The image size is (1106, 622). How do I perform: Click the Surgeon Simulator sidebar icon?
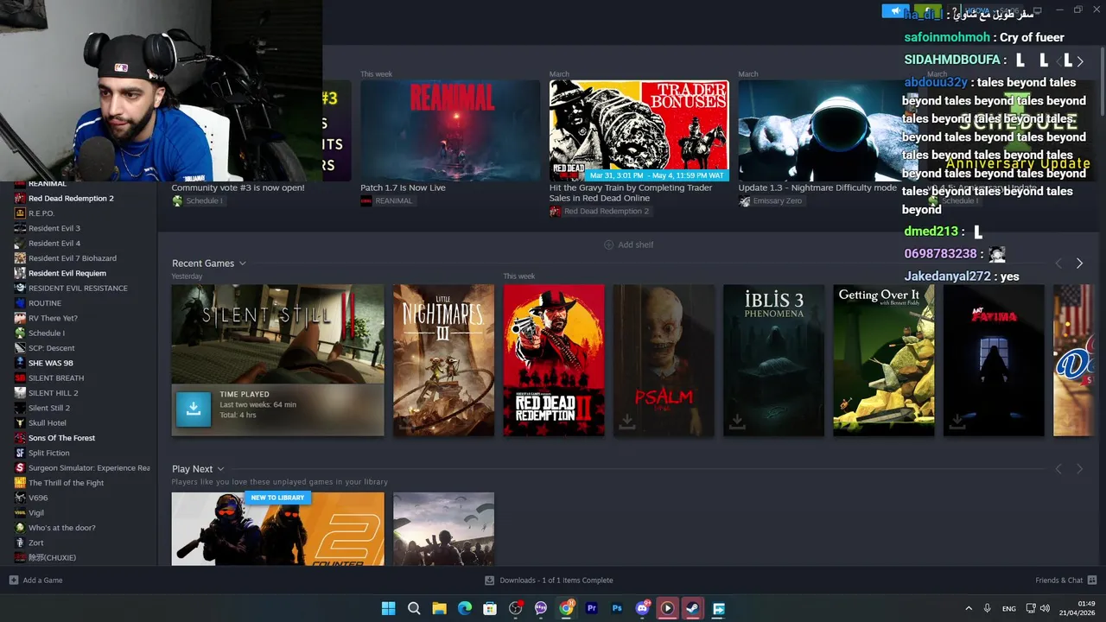click(20, 467)
